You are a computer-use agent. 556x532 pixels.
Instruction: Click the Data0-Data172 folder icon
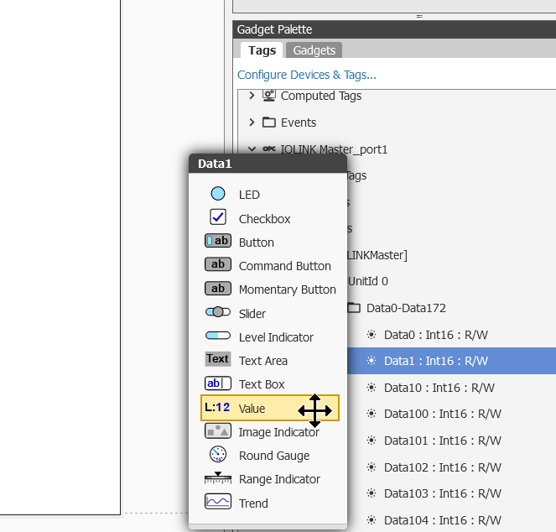point(354,308)
